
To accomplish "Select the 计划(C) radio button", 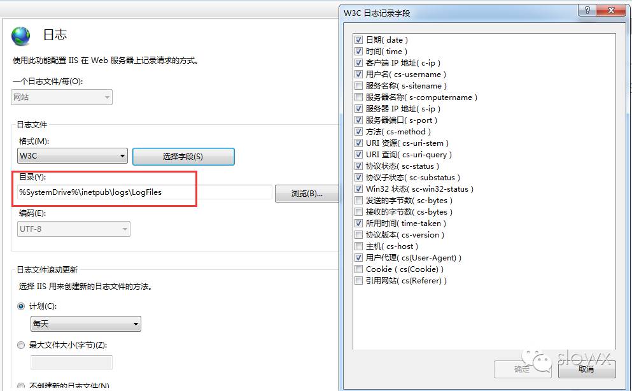I will point(21,306).
